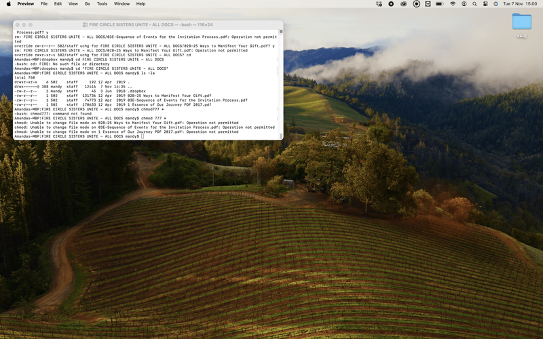
Task: Click the screen recording status icon
Action: click(416, 3)
